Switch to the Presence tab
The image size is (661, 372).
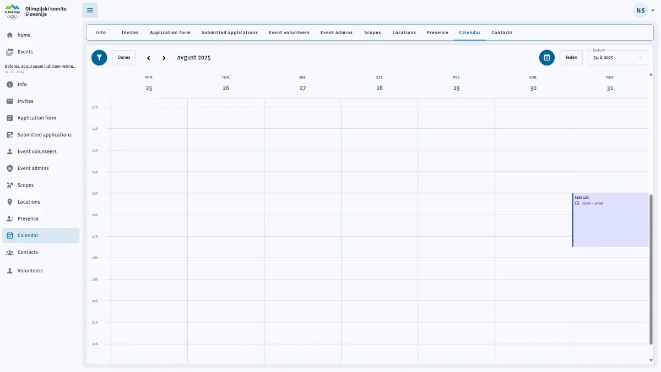point(437,32)
